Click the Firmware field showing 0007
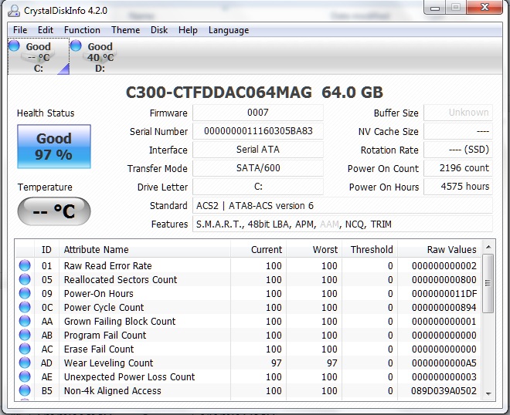 pyautogui.click(x=258, y=113)
